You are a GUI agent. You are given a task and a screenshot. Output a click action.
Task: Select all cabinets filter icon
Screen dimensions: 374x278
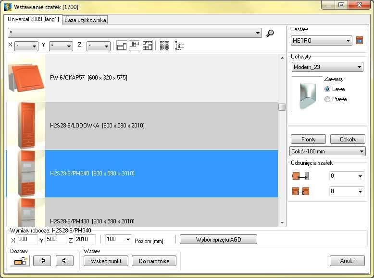point(147,46)
